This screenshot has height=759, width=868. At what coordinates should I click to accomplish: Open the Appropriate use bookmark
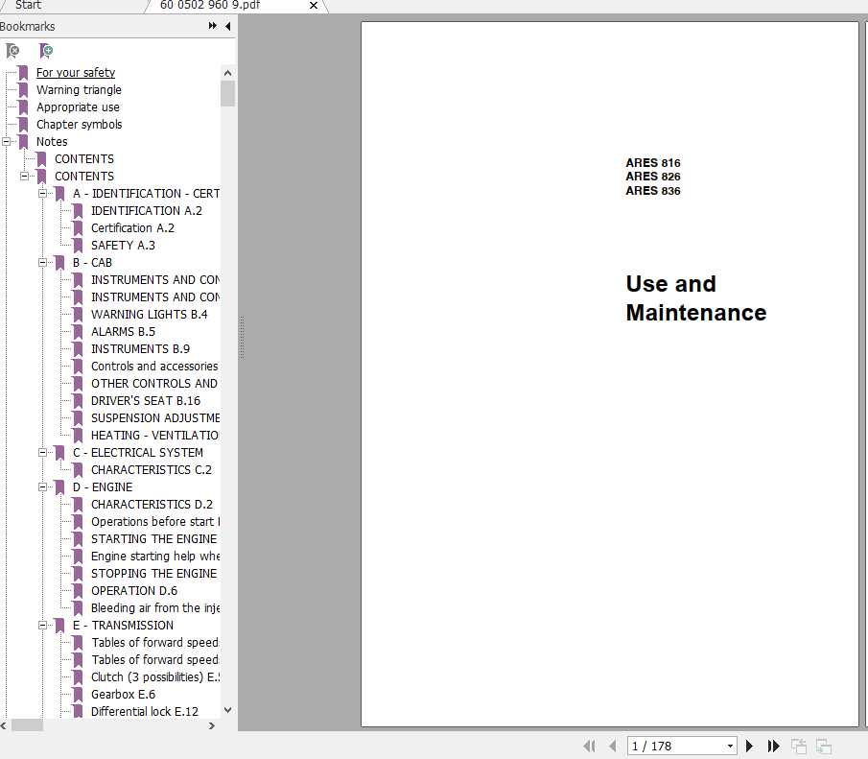pyautogui.click(x=78, y=107)
